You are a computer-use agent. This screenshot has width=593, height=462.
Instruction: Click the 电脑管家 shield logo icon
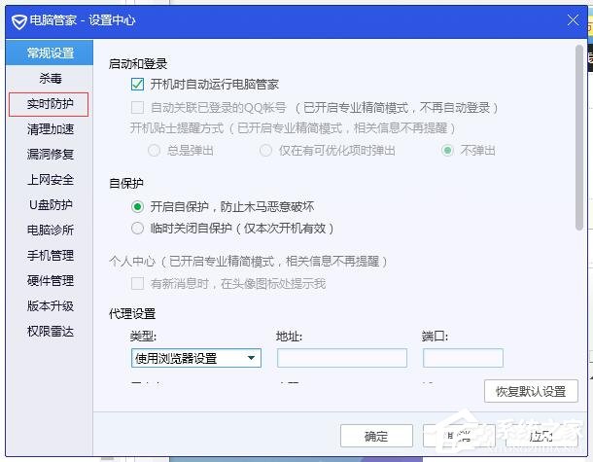(18, 22)
